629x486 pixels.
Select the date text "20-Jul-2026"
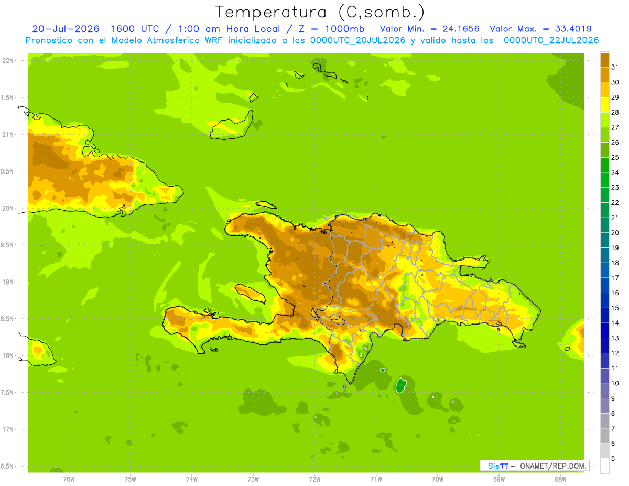pyautogui.click(x=65, y=29)
